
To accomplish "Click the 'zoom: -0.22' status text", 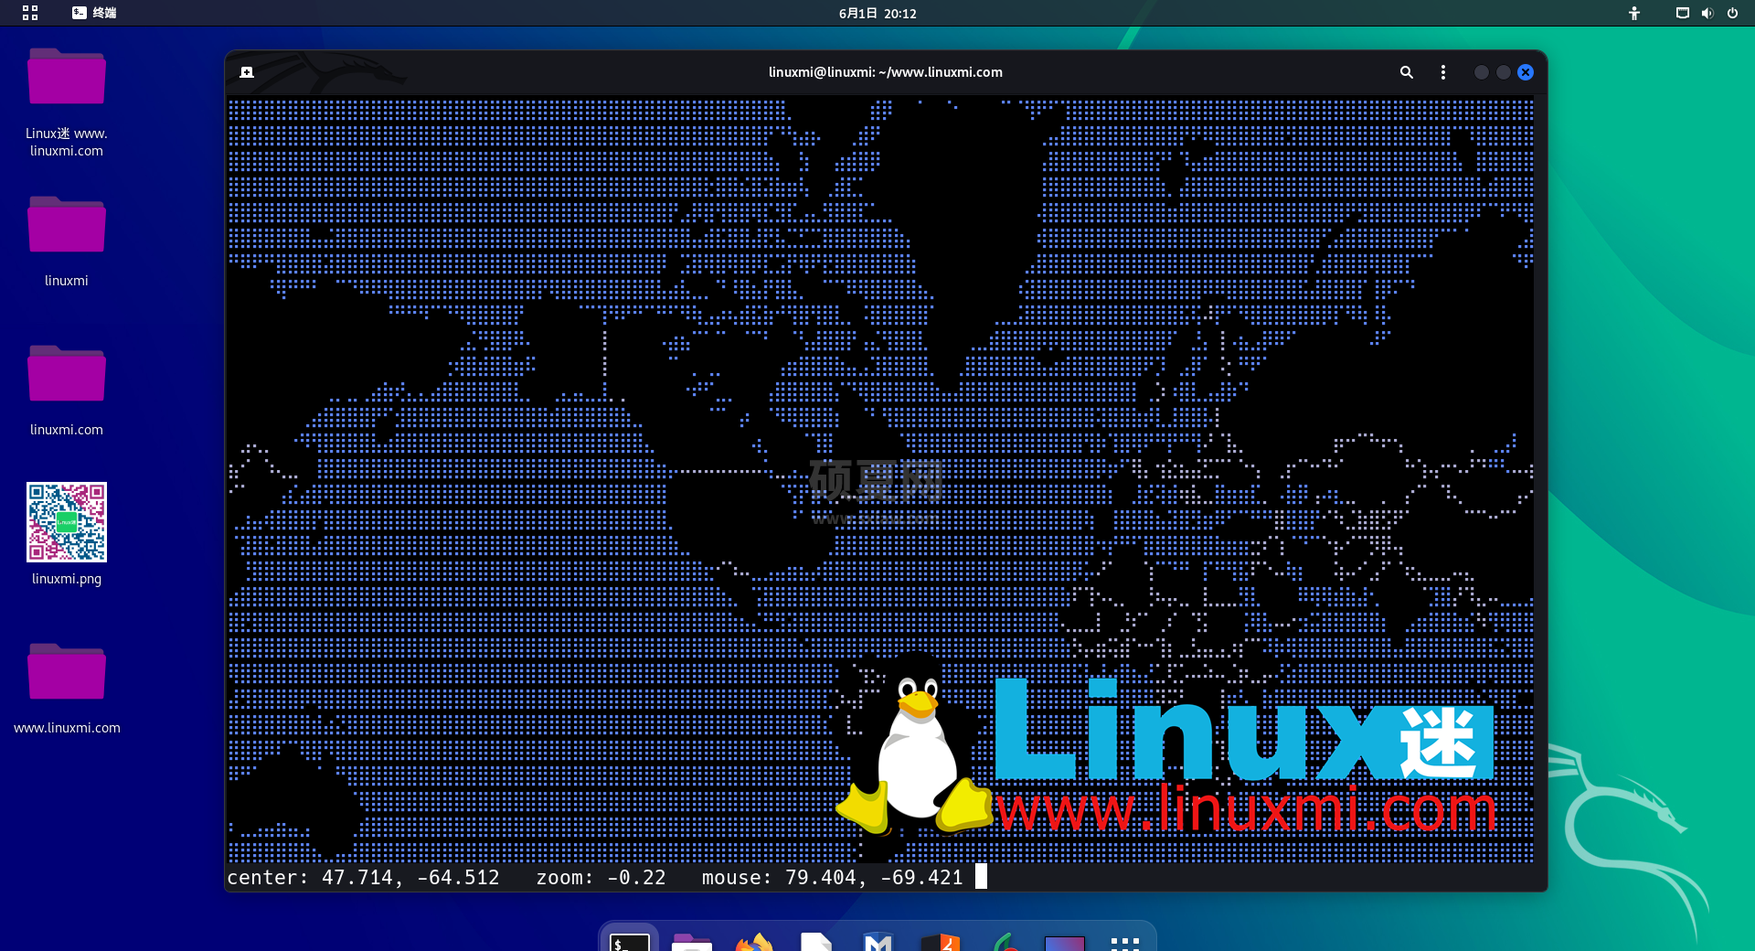I will (601, 878).
